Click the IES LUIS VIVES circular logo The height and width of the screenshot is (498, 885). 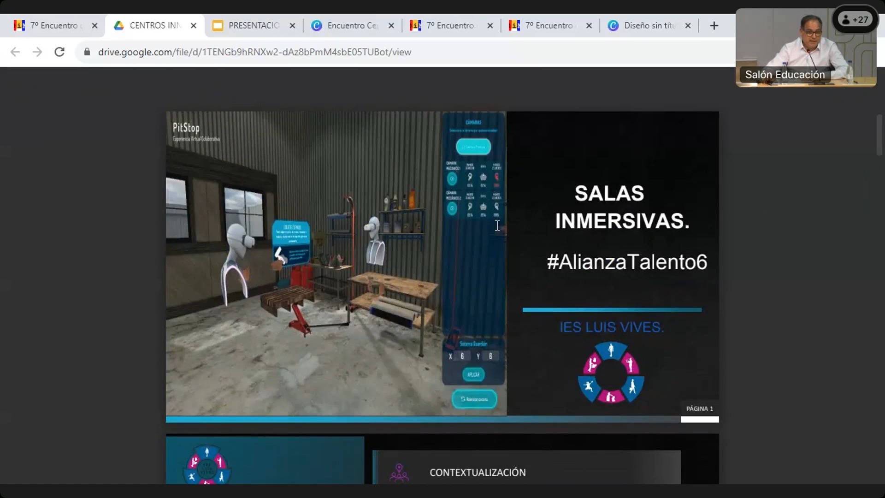[611, 373]
